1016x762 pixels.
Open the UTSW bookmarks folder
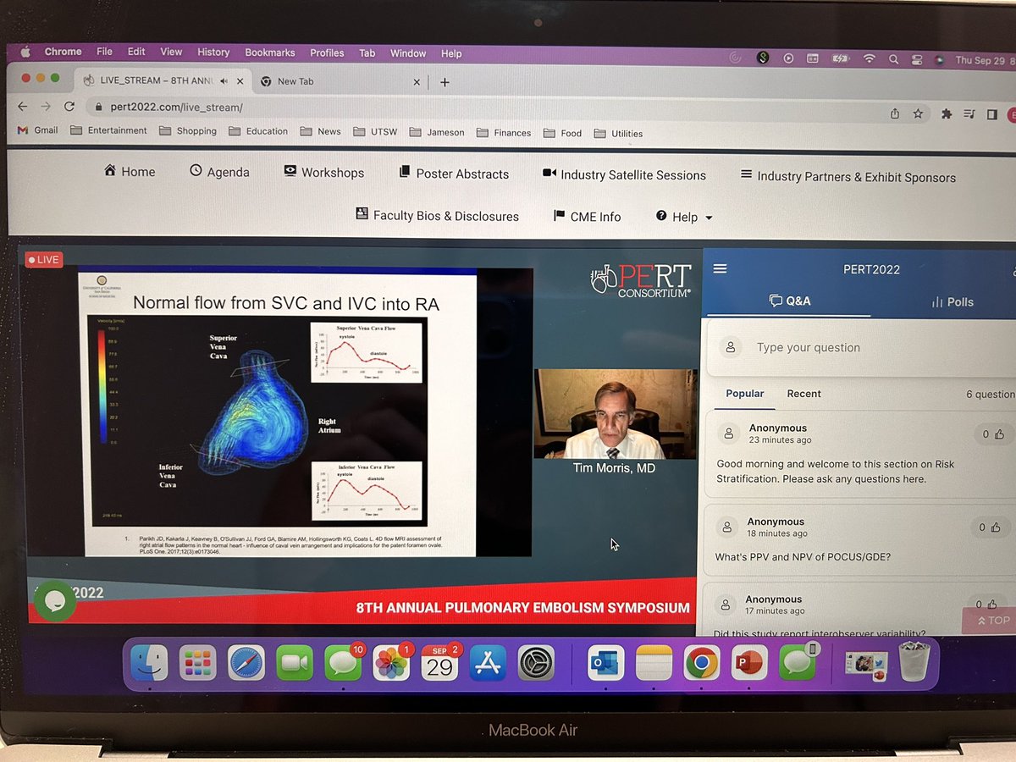point(375,132)
